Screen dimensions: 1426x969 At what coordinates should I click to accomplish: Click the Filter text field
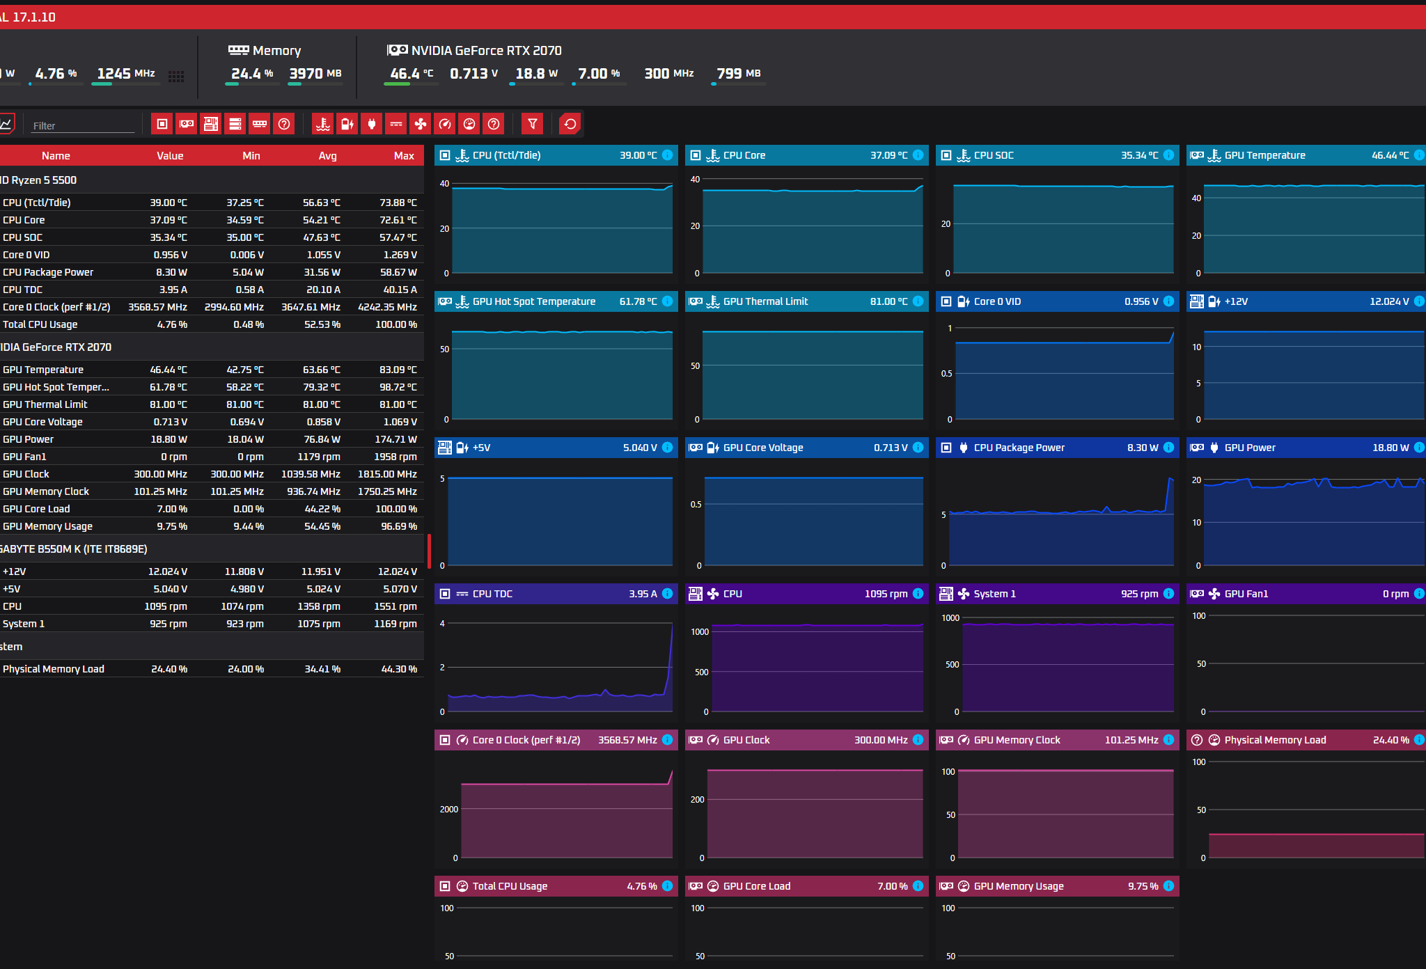coord(83,125)
